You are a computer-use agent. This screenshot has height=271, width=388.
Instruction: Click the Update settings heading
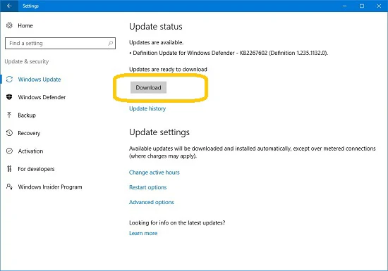[x=159, y=132]
